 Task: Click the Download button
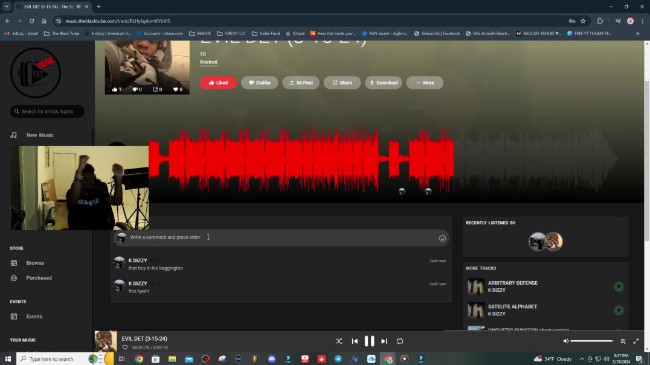(x=383, y=82)
